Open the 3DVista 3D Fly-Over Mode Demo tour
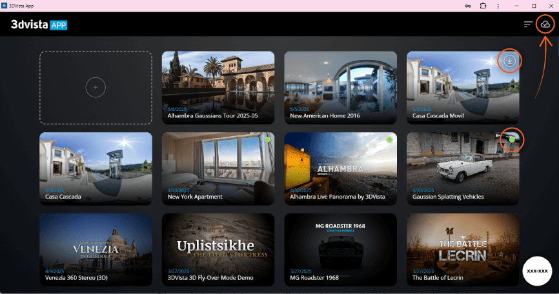Image resolution: width=559 pixels, height=294 pixels. coord(218,250)
